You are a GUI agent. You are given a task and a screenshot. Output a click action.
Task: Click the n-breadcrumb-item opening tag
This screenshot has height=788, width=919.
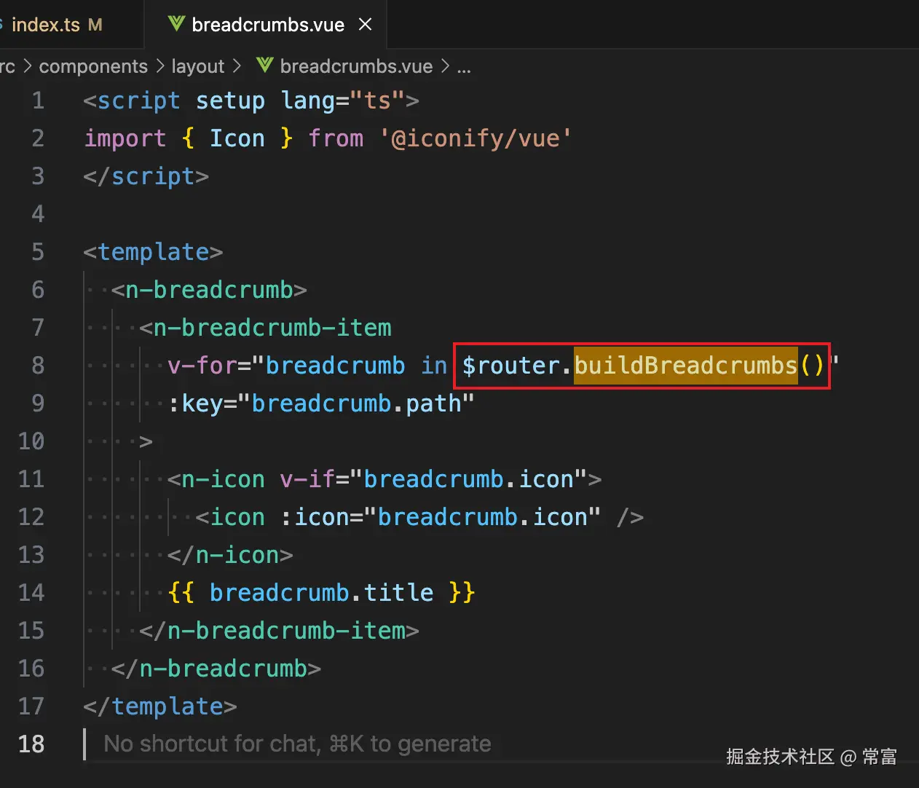(266, 328)
